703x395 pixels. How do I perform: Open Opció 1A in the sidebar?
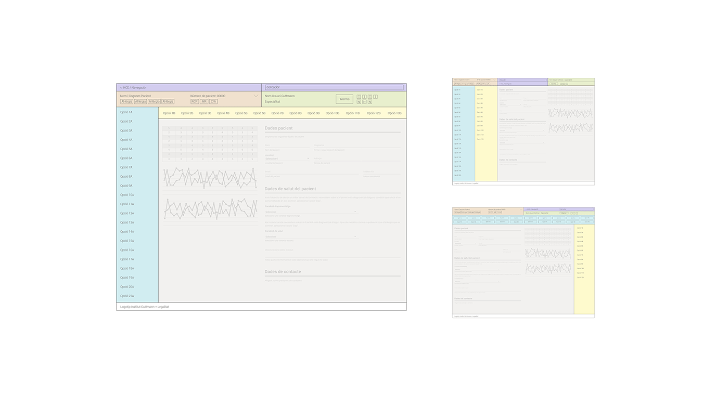(126, 112)
